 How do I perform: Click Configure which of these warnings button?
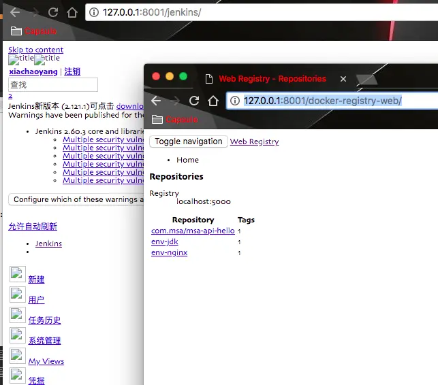[76, 199]
